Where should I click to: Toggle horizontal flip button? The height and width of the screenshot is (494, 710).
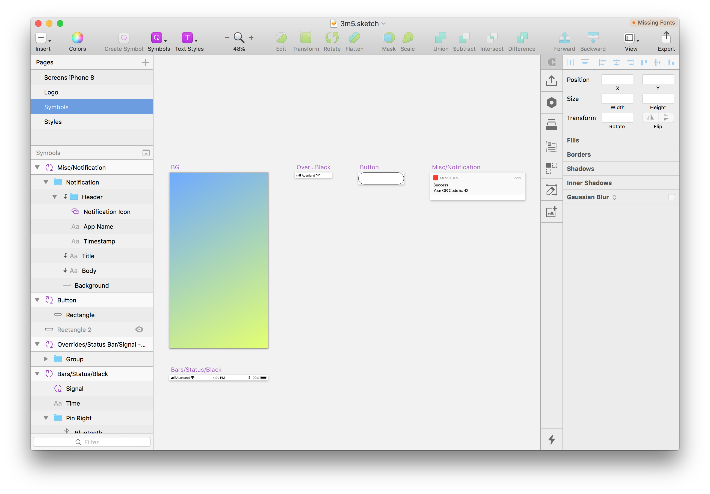(650, 117)
